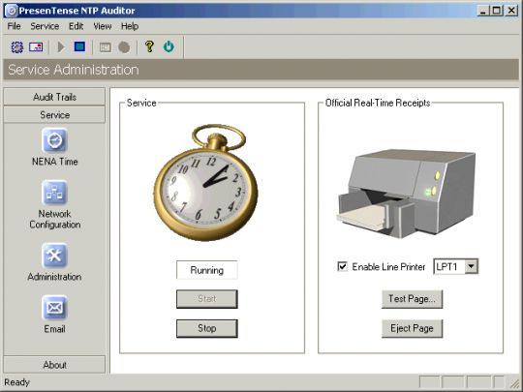The width and height of the screenshot is (523, 392).
Task: Stop the service with the Stop button
Action: [x=207, y=328]
